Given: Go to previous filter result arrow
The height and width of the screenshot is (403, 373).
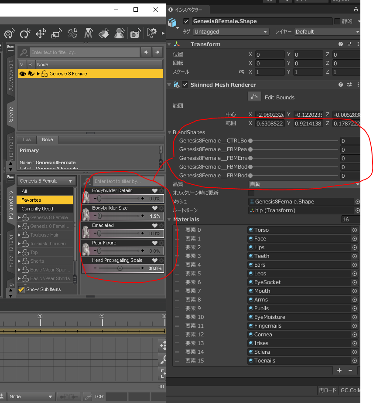Looking at the screenshot, I should click(x=146, y=52).
